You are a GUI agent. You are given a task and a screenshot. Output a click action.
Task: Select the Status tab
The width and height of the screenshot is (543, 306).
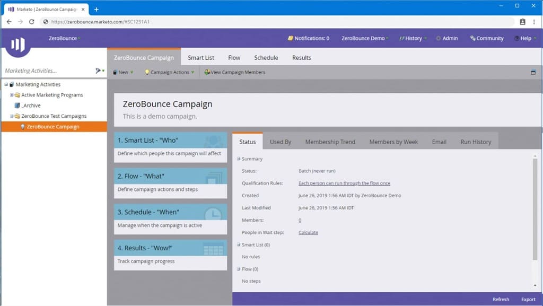point(247,142)
